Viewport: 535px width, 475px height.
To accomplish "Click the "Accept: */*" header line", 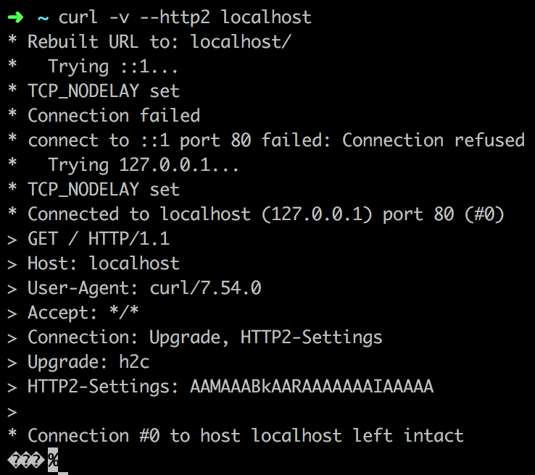I will pos(83,313).
